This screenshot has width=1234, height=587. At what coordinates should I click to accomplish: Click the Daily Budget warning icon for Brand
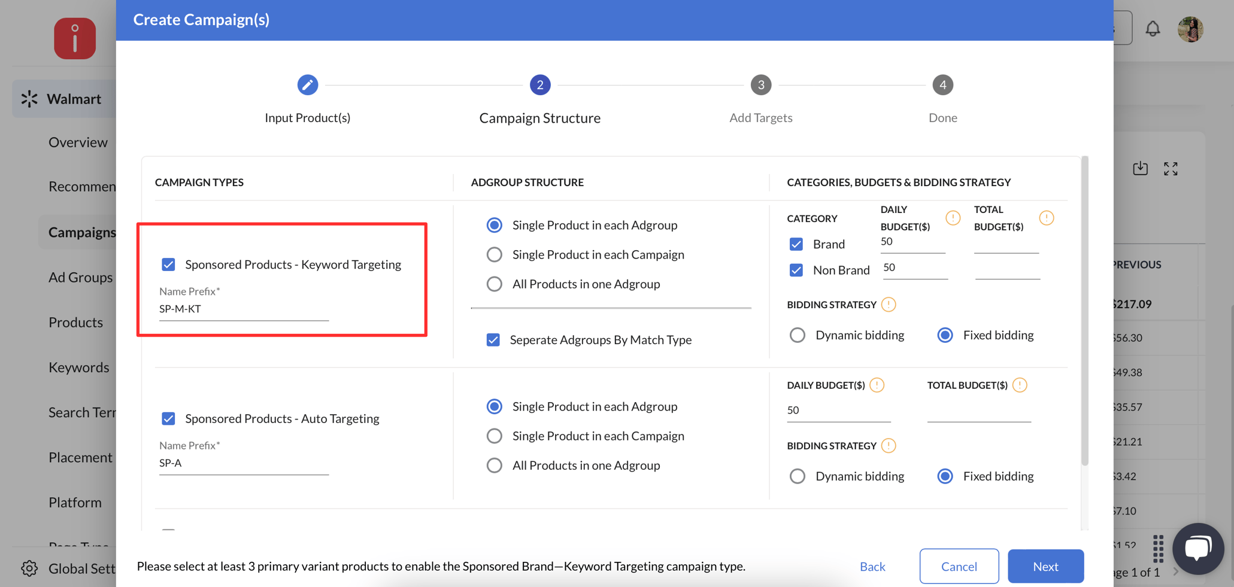[x=953, y=218]
